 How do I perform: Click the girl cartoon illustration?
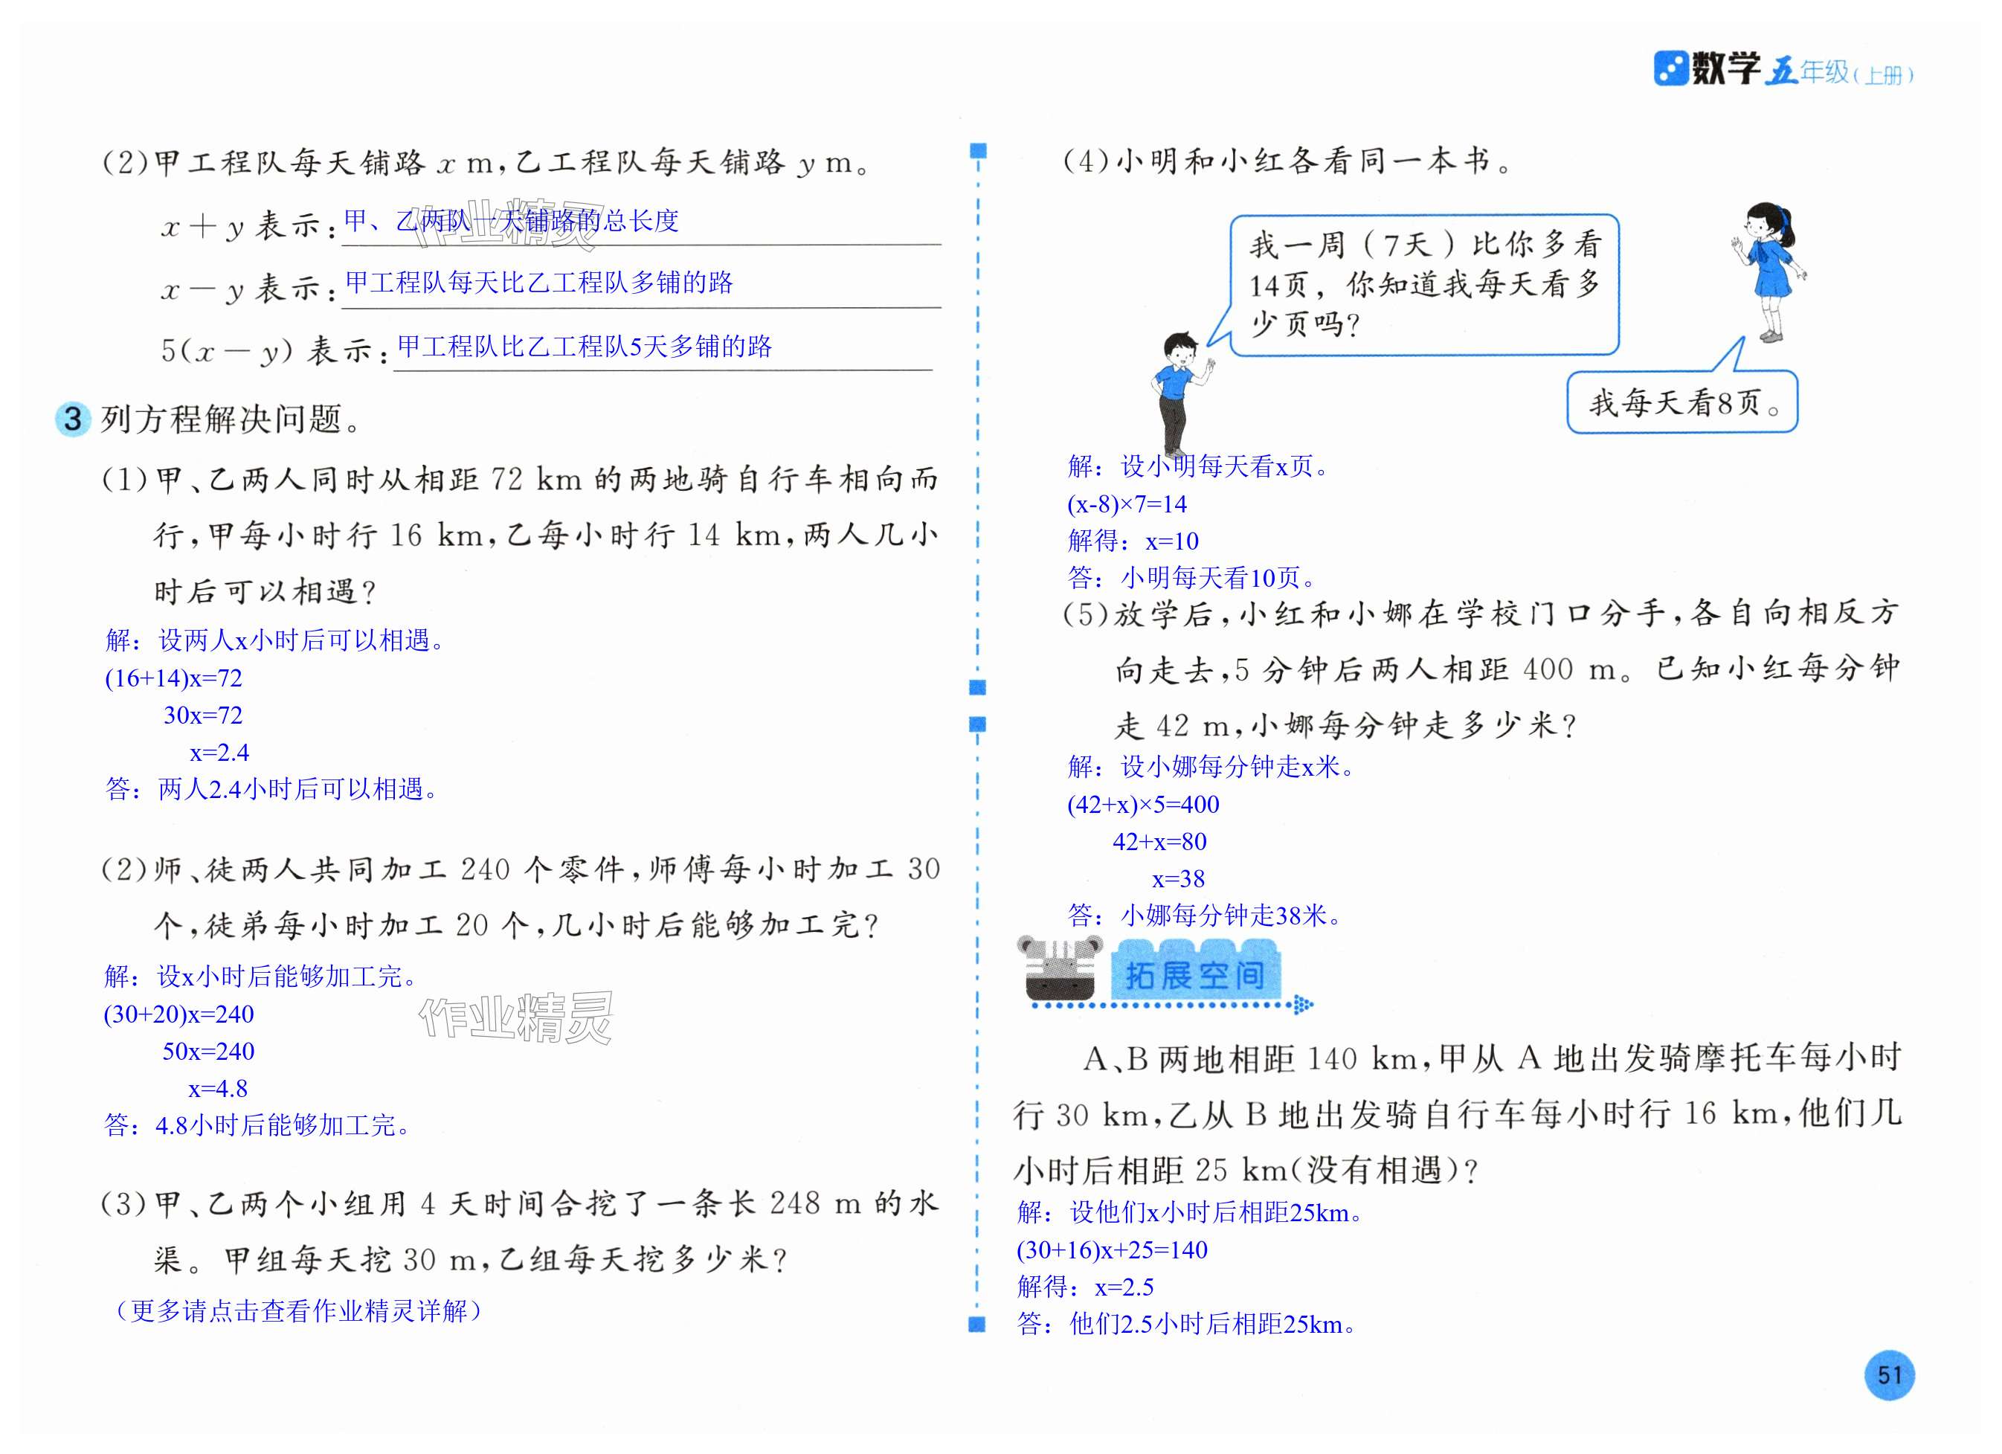(1768, 272)
